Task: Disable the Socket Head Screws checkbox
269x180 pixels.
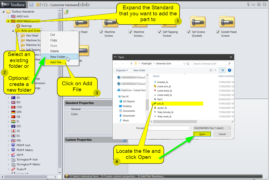Action: point(218,32)
